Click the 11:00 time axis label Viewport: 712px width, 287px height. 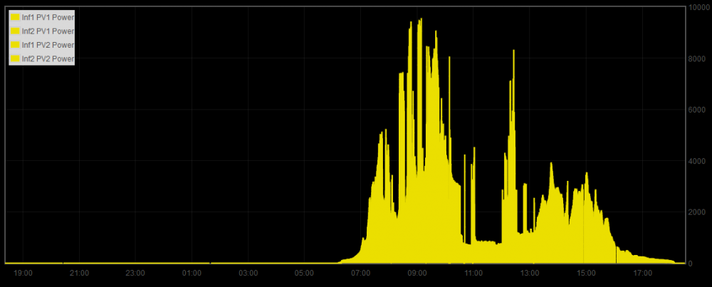pyautogui.click(x=473, y=273)
